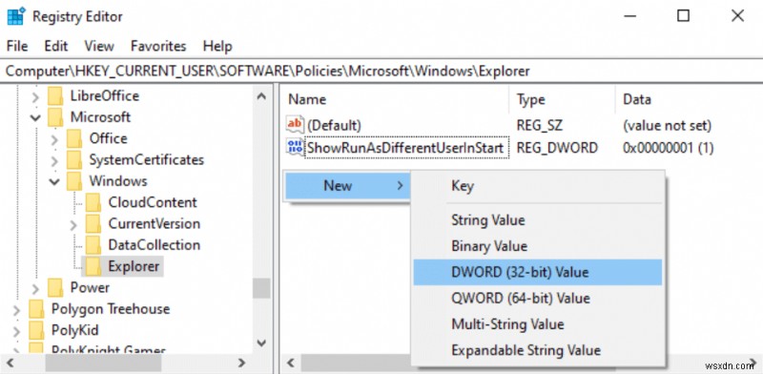Click the ShowRunAsDifferentUserInStart DWORD icon
Viewport: 763px width, 374px height.
tap(295, 147)
